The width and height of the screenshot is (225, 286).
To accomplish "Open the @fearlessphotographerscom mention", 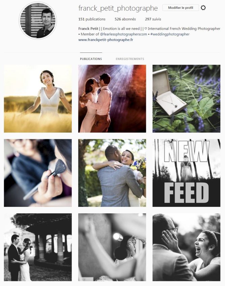I will (x=124, y=34).
